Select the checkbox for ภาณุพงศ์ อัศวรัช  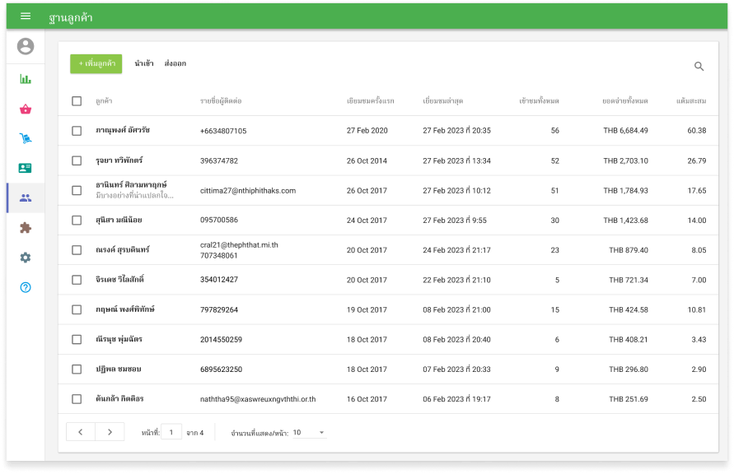(x=77, y=131)
